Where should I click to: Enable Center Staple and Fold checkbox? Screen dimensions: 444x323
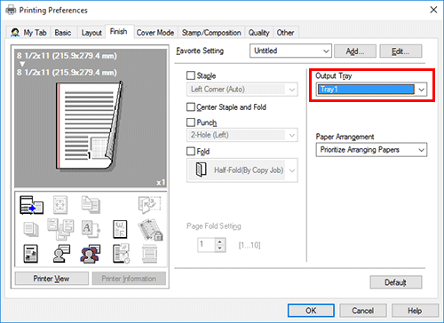click(191, 106)
